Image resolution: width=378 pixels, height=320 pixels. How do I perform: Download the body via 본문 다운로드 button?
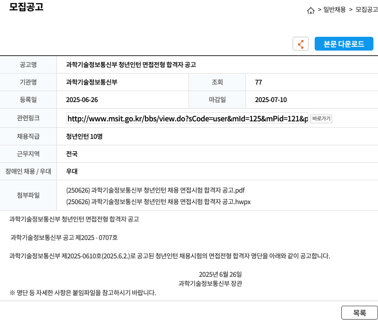coord(344,44)
